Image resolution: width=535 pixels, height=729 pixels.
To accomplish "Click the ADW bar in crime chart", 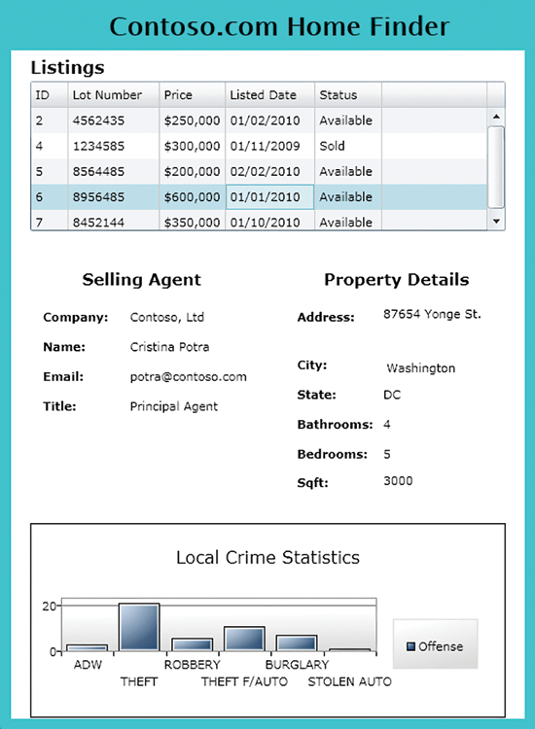I will click(87, 647).
